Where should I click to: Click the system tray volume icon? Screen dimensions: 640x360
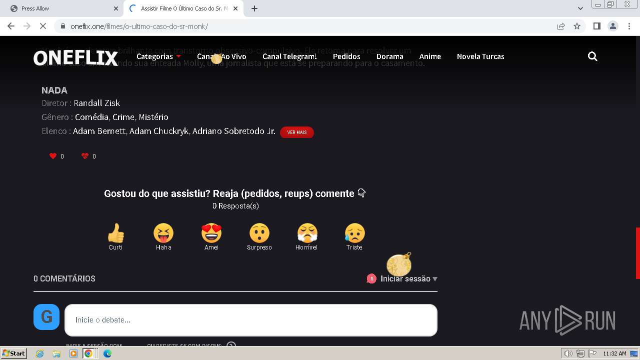(x=568, y=353)
